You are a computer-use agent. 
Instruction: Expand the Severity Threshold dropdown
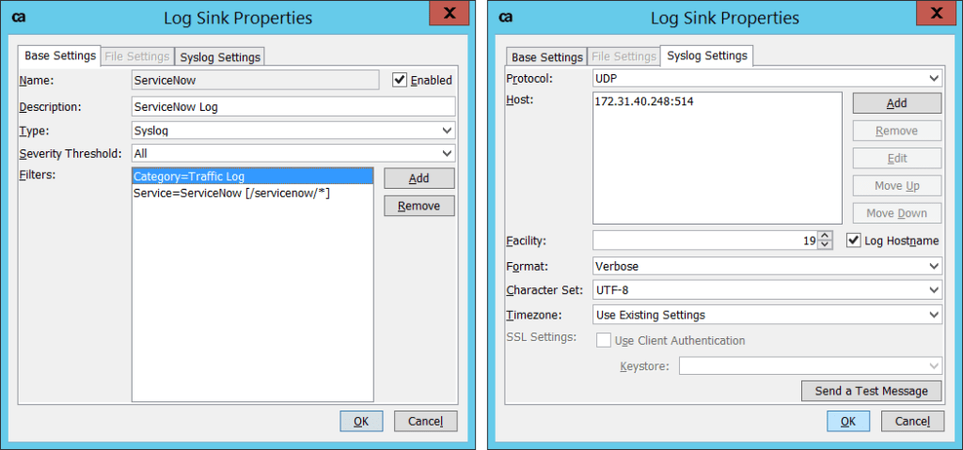click(x=293, y=153)
